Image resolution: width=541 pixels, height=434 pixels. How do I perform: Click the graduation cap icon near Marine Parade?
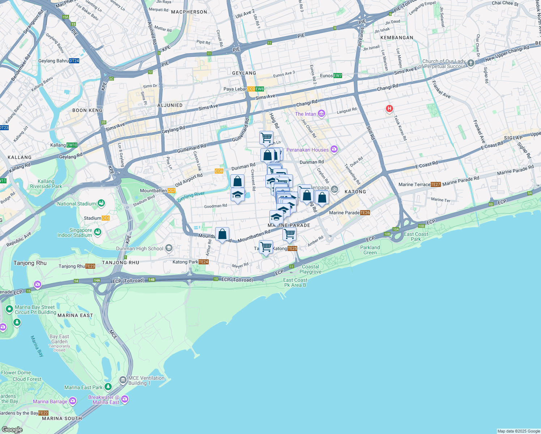276,217
